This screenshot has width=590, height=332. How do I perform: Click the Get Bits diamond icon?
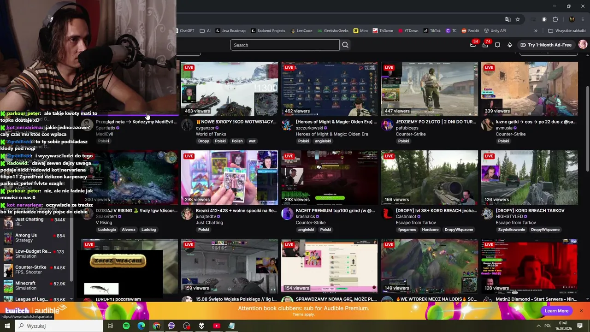[509, 45]
